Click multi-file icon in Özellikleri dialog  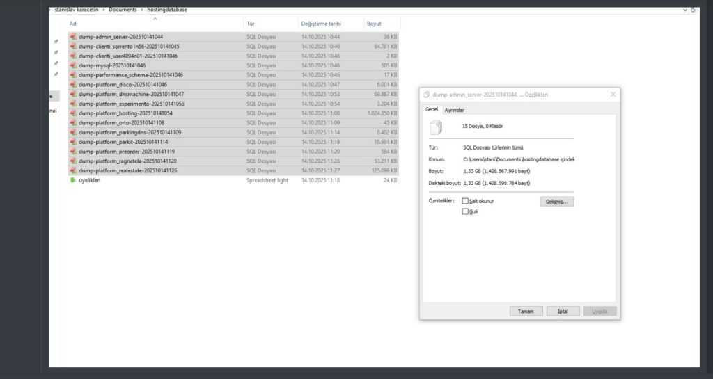pyautogui.click(x=437, y=127)
